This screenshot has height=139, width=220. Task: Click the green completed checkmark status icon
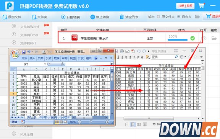(192, 38)
